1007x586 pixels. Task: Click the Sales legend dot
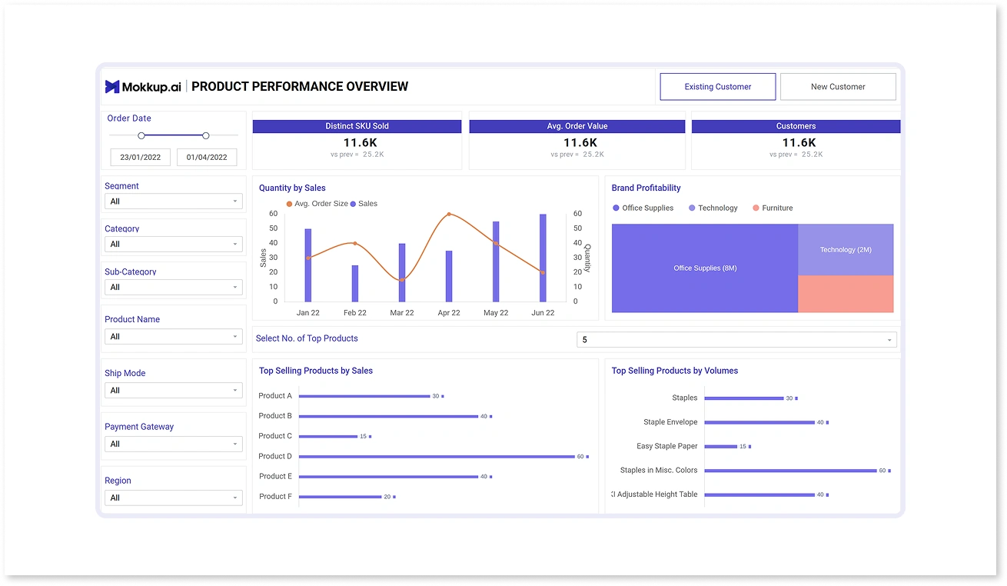(354, 205)
